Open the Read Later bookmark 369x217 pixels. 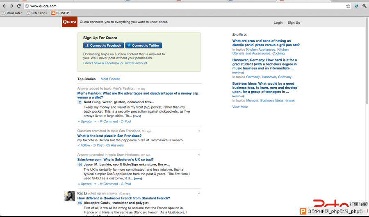[12, 13]
